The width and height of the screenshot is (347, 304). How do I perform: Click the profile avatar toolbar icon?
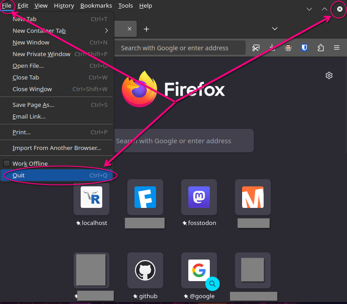point(288,48)
